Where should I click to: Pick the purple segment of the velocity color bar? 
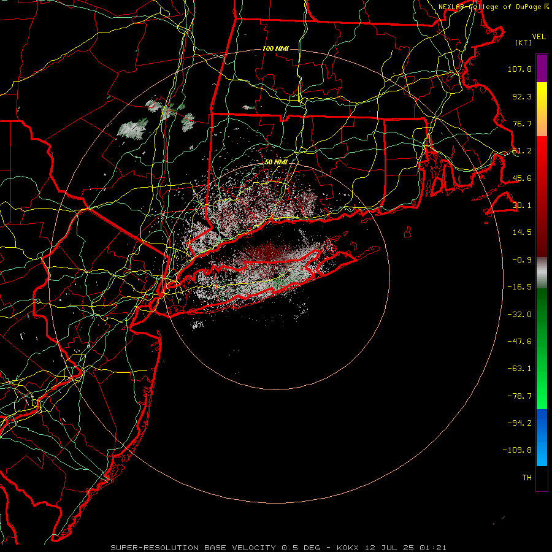[542, 68]
